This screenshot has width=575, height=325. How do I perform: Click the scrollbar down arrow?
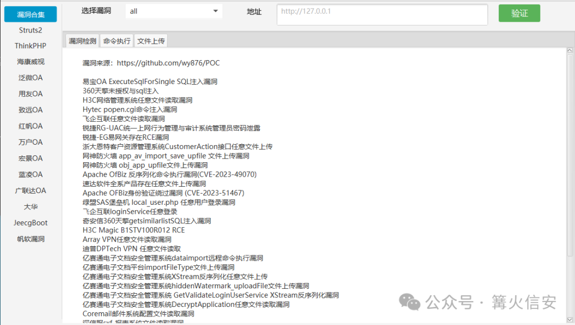(570, 320)
